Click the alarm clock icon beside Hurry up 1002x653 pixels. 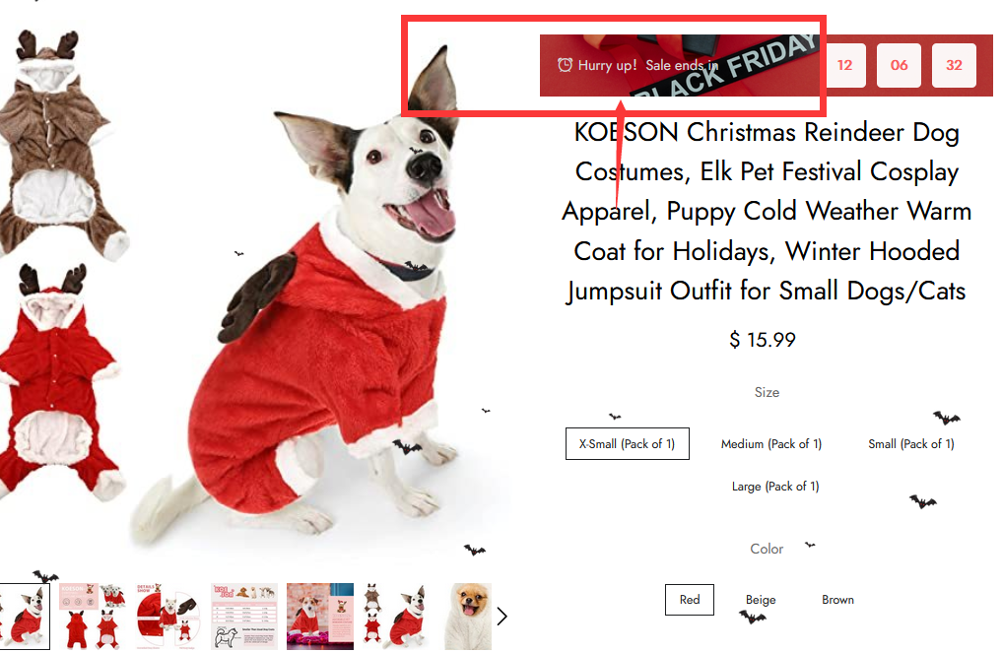565,65
